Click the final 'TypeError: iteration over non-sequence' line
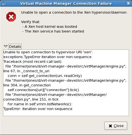The width and height of the screenshot is (132, 135). (38, 109)
